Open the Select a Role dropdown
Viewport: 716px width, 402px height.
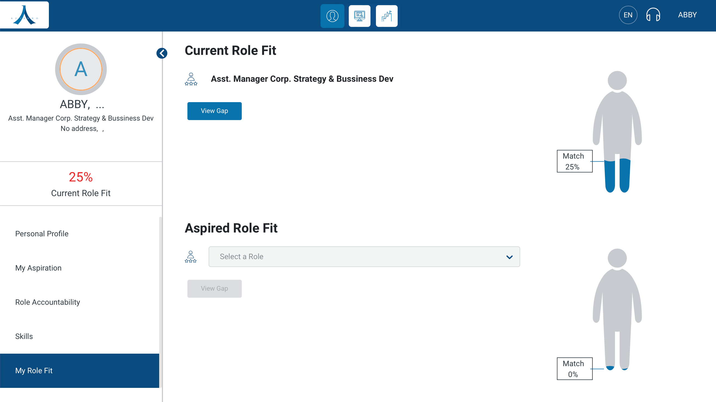click(364, 257)
